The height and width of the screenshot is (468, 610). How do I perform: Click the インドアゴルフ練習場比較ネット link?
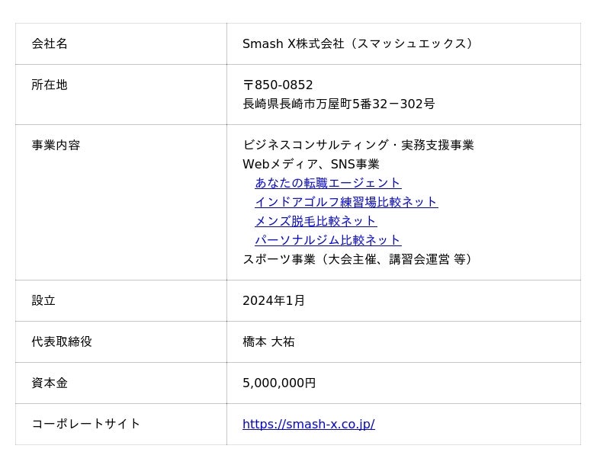pos(346,202)
